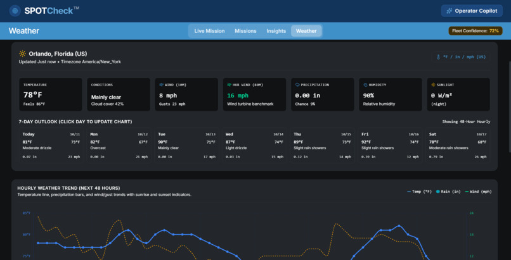Click the Humidity 90% value
Screen dimensions: 511x260
pos(368,96)
